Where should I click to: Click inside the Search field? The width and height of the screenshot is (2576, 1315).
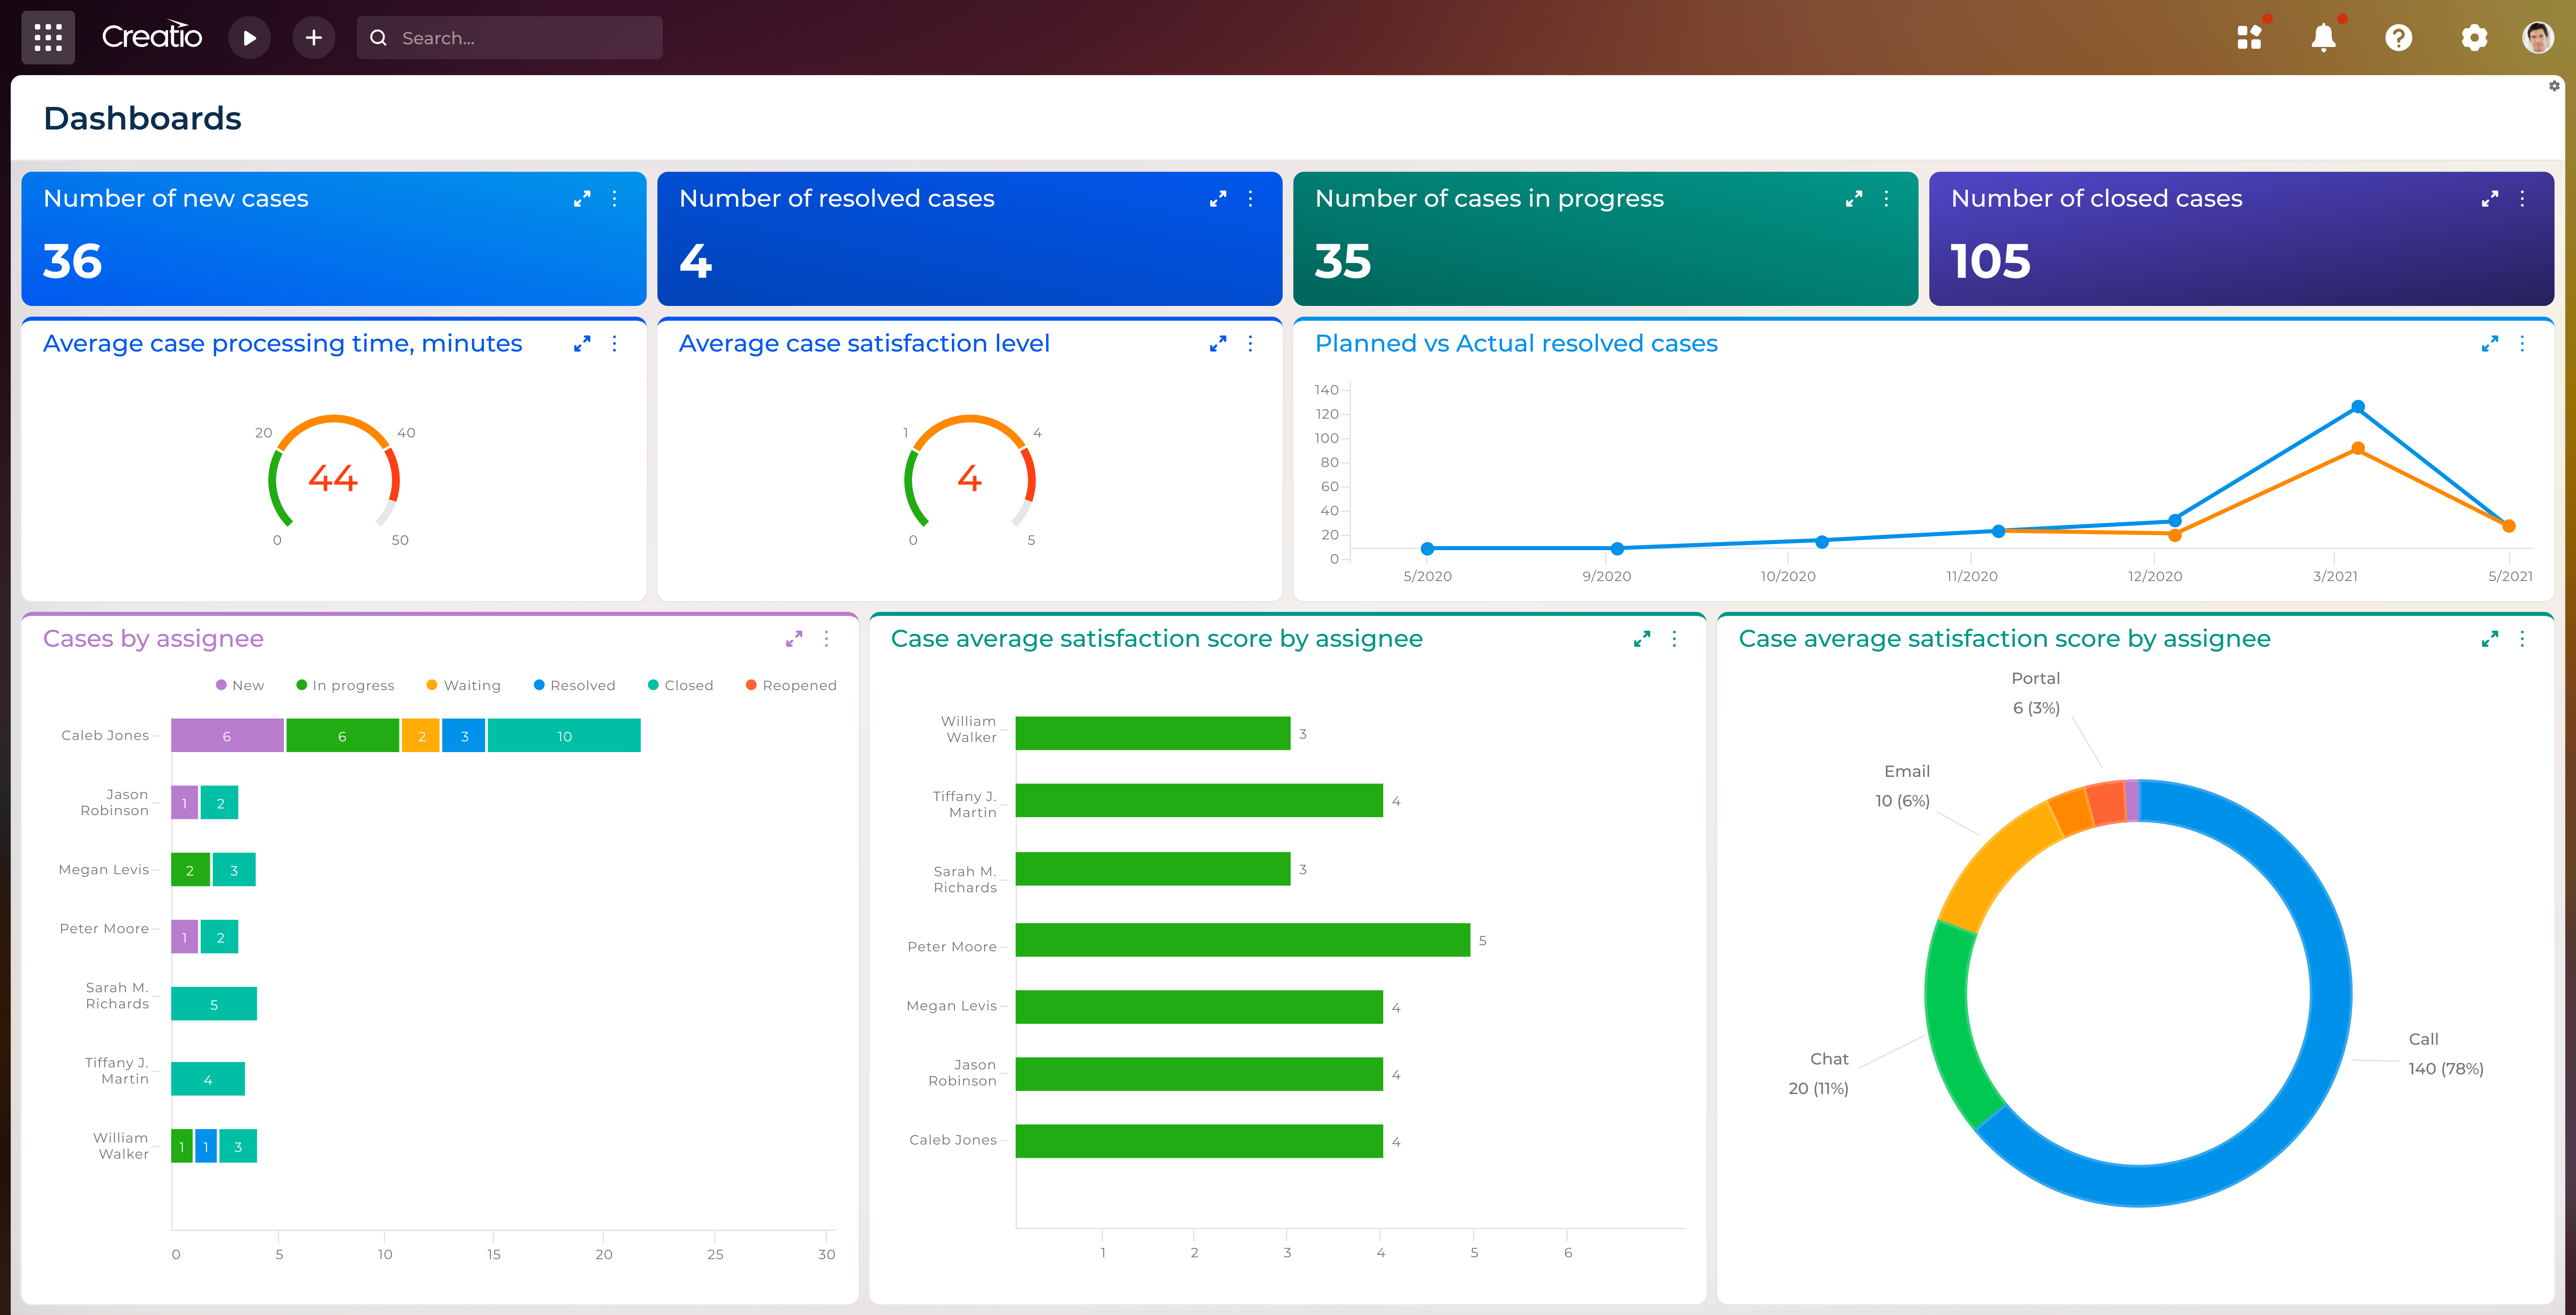(510, 37)
